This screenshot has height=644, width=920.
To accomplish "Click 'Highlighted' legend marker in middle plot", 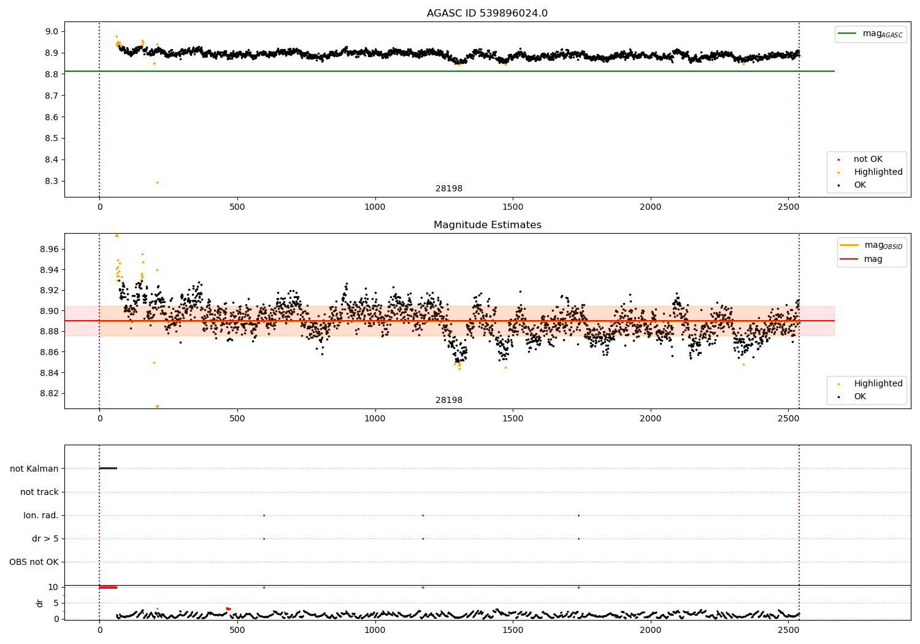I will point(838,384).
